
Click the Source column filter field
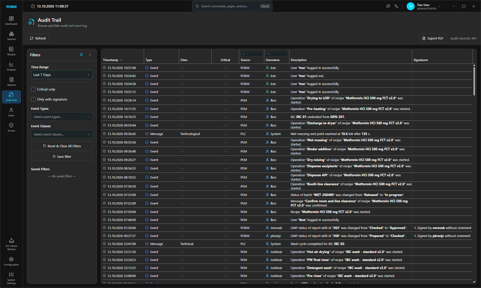pyautogui.click(x=252, y=53)
